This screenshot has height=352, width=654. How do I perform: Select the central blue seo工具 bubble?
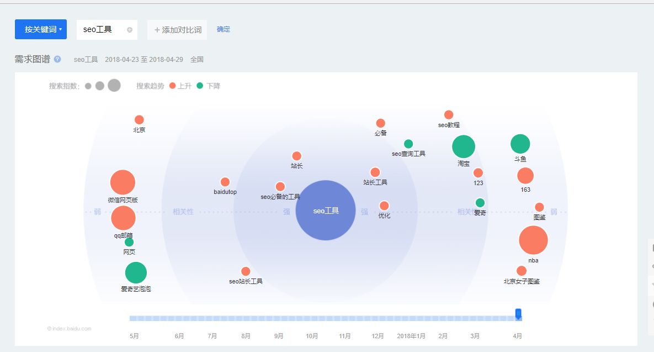pos(325,211)
